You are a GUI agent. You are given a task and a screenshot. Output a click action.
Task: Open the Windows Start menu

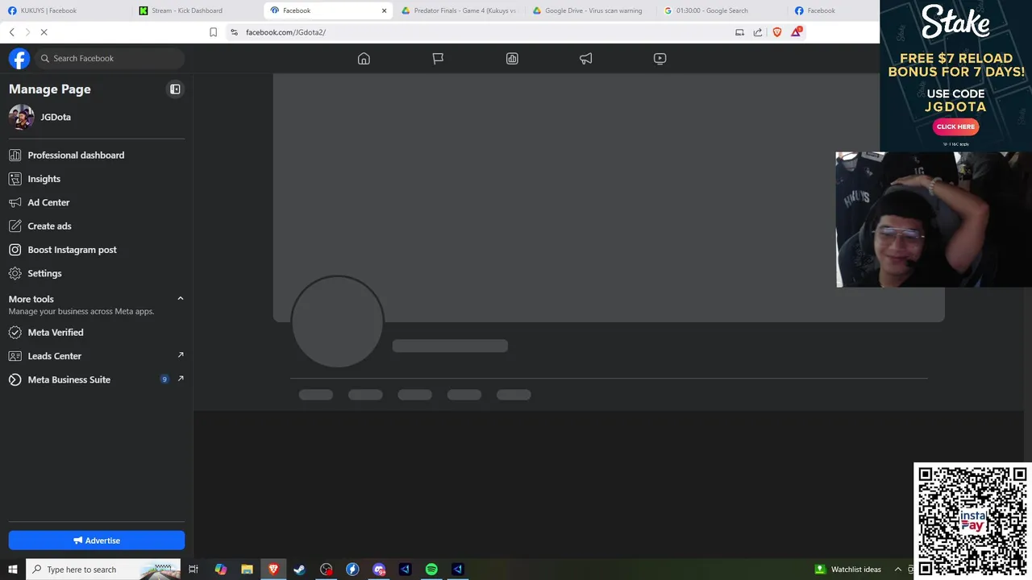coord(12,570)
